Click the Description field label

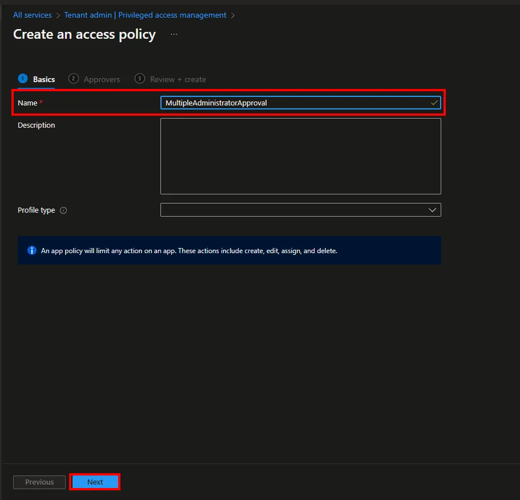[37, 125]
